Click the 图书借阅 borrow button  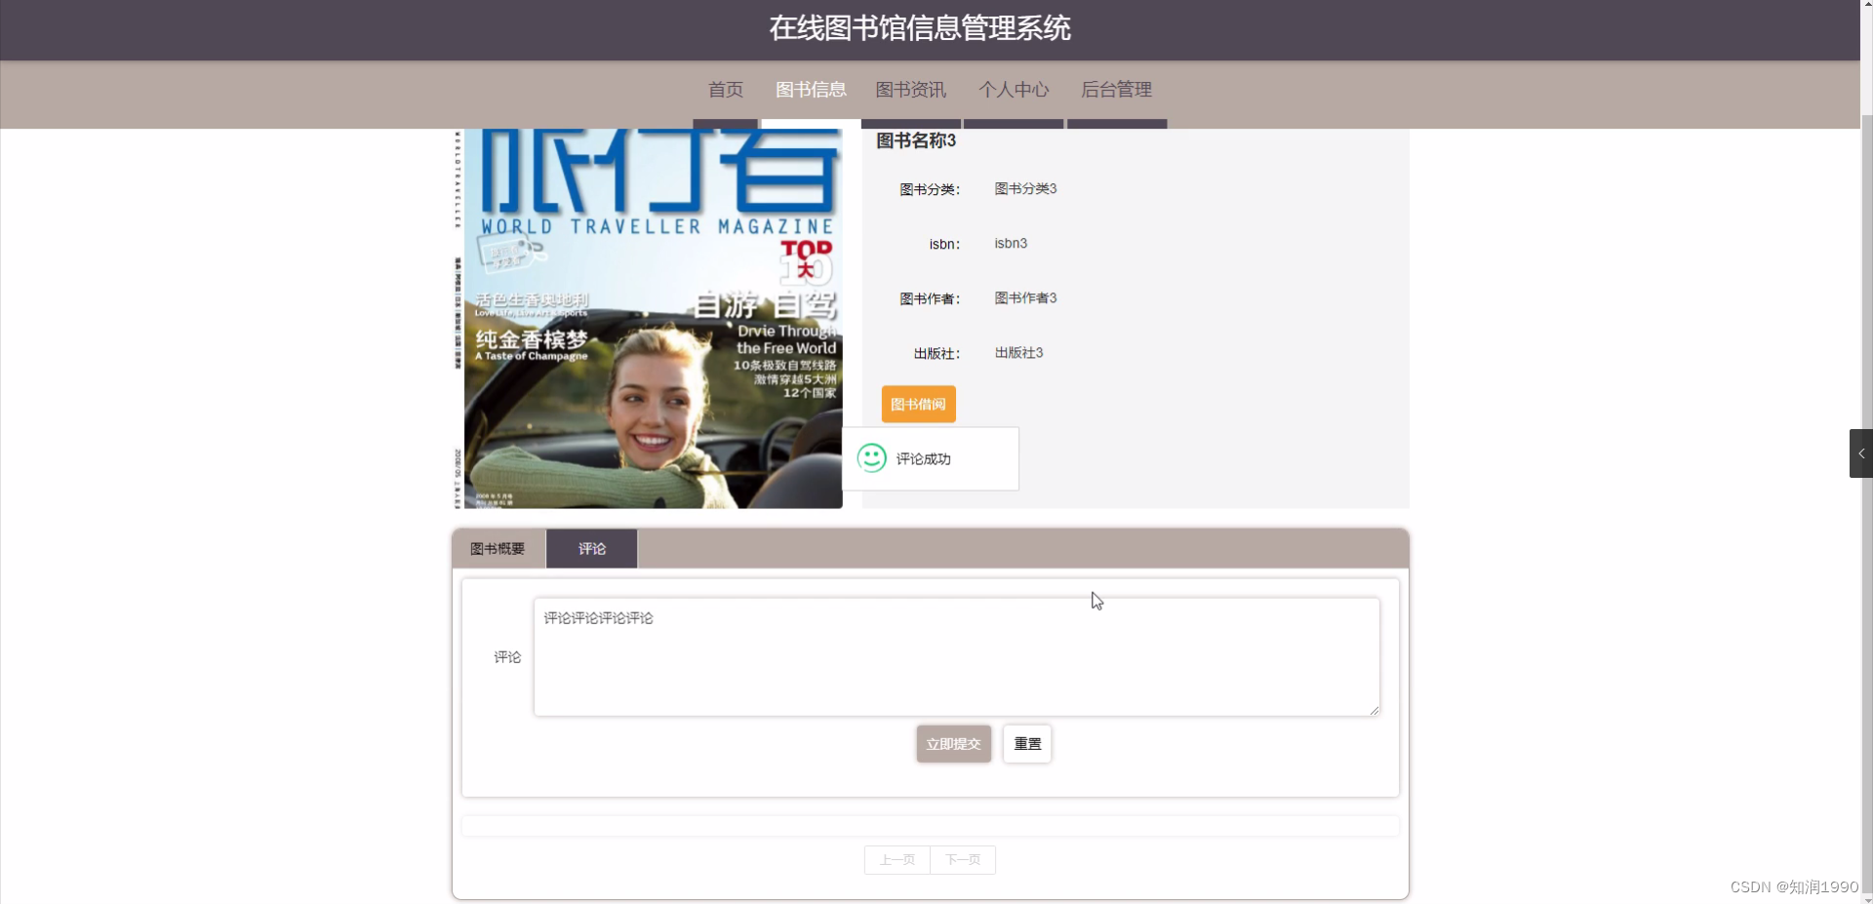[917, 403]
